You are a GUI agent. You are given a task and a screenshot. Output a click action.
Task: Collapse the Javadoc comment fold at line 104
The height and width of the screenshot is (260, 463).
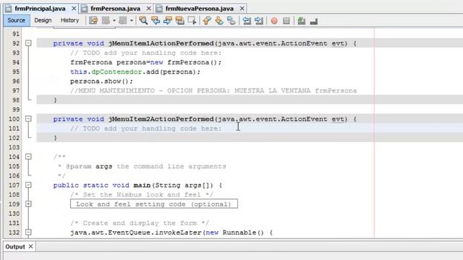[28, 157]
